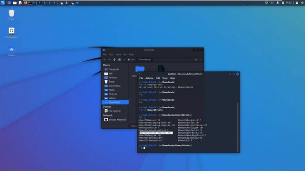
Task: Click KhmerOSMetalchrieng.ttf in terminal output
Action: 193,125
